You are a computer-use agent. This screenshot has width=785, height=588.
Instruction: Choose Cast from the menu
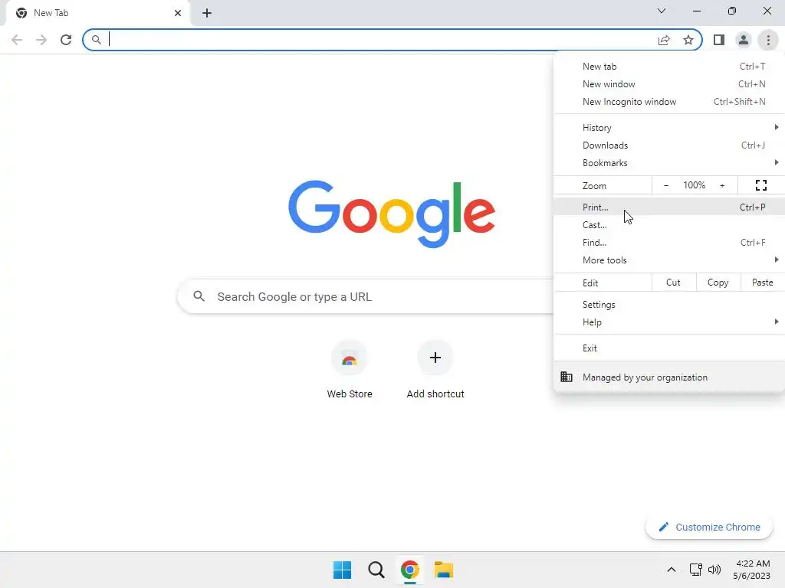(668, 224)
